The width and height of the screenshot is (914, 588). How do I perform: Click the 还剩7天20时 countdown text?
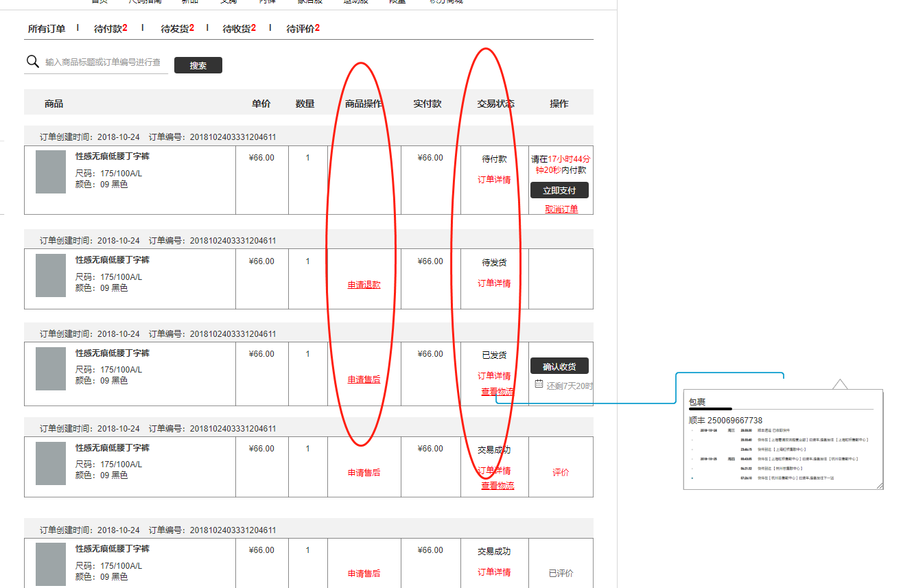pos(570,386)
